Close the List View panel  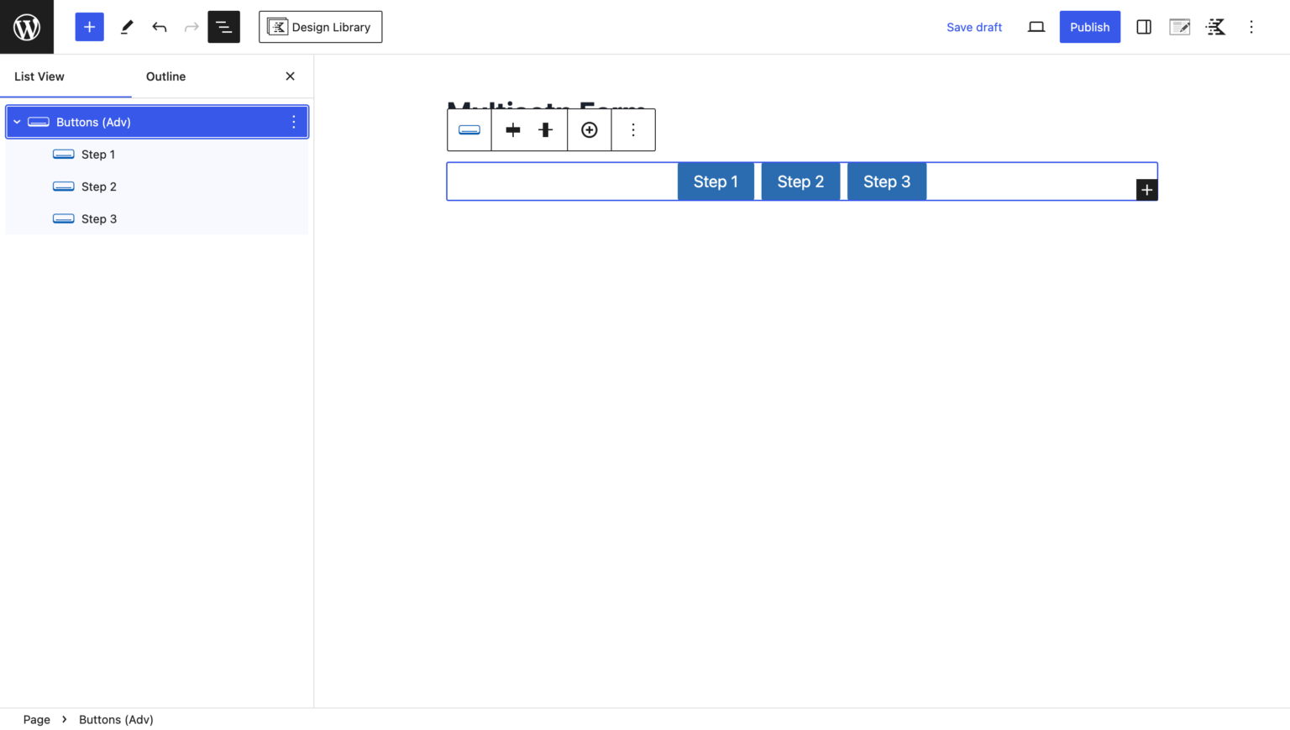[x=290, y=76]
